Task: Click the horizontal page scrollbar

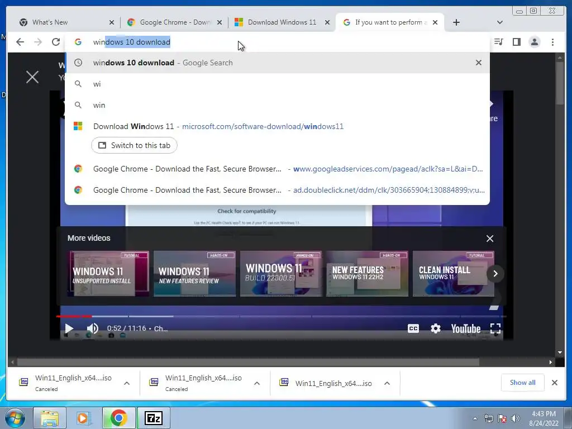Action: (x=248, y=362)
